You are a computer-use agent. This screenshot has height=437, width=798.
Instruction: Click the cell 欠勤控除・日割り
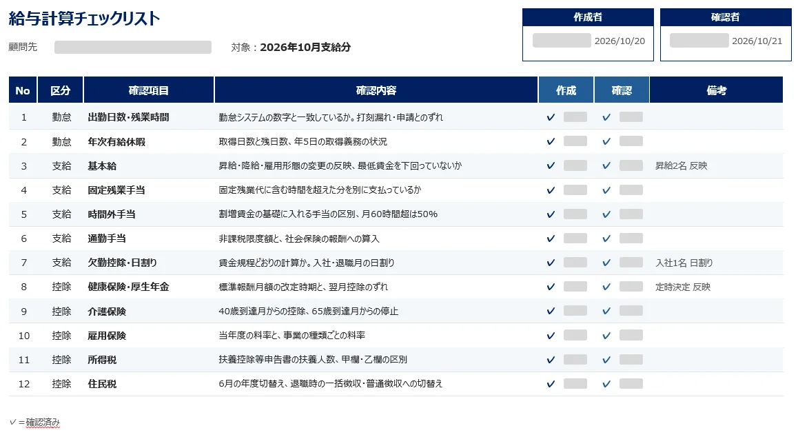tap(123, 263)
